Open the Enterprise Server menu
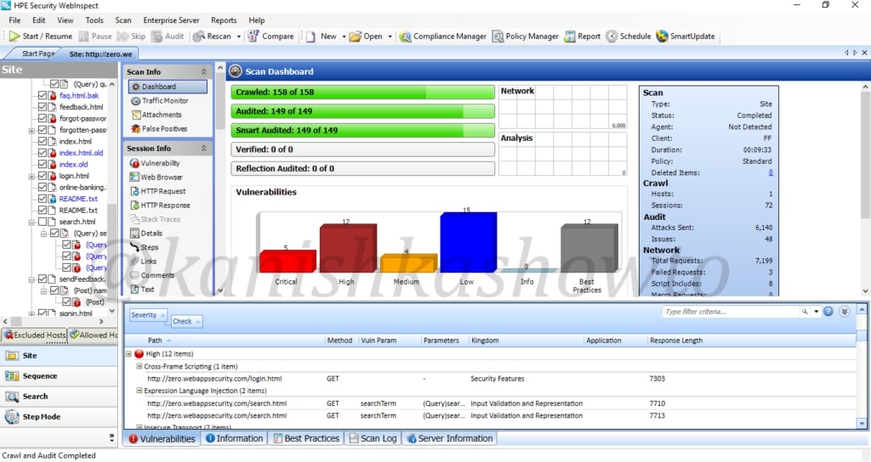 (171, 20)
